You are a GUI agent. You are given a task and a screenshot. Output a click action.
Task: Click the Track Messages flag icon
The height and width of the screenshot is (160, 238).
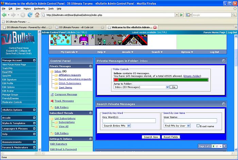coord(52,101)
